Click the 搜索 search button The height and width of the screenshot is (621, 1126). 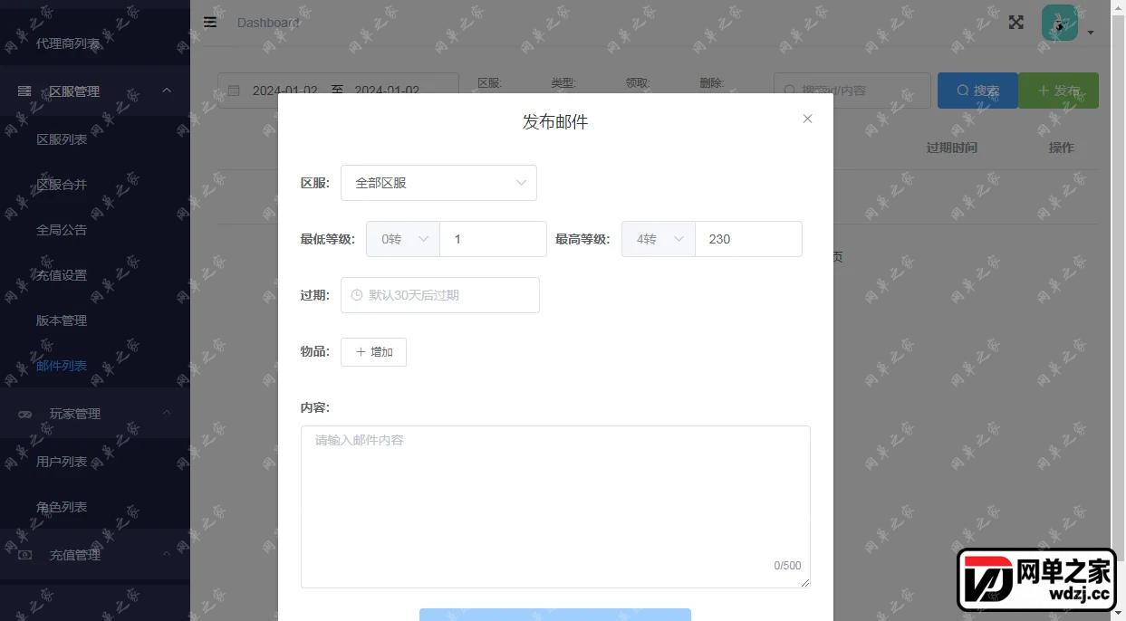tap(977, 91)
